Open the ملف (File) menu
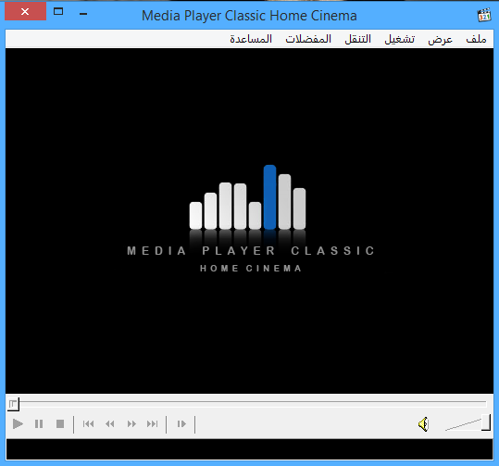The height and width of the screenshot is (466, 499). click(x=476, y=39)
